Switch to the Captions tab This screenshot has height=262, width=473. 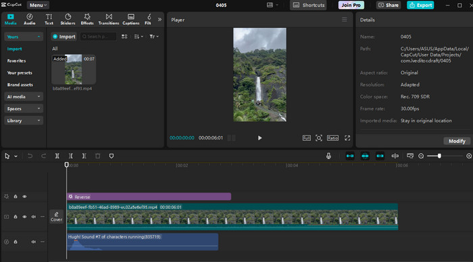(131, 20)
